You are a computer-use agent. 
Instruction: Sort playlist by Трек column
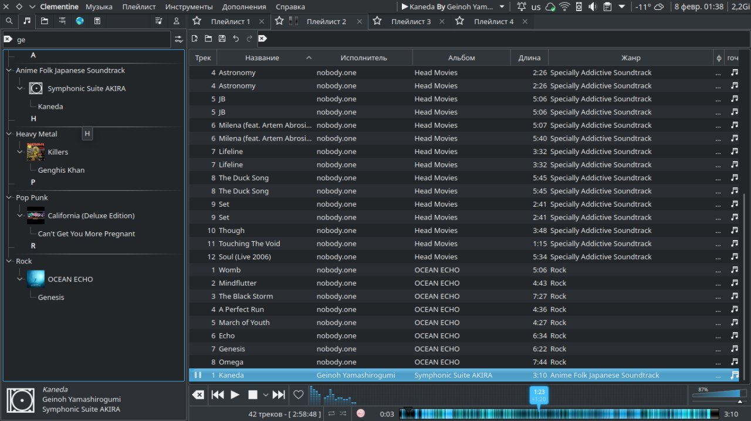pyautogui.click(x=203, y=57)
